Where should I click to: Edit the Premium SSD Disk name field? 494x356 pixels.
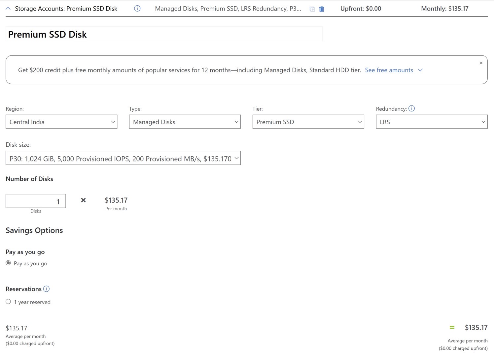164,34
